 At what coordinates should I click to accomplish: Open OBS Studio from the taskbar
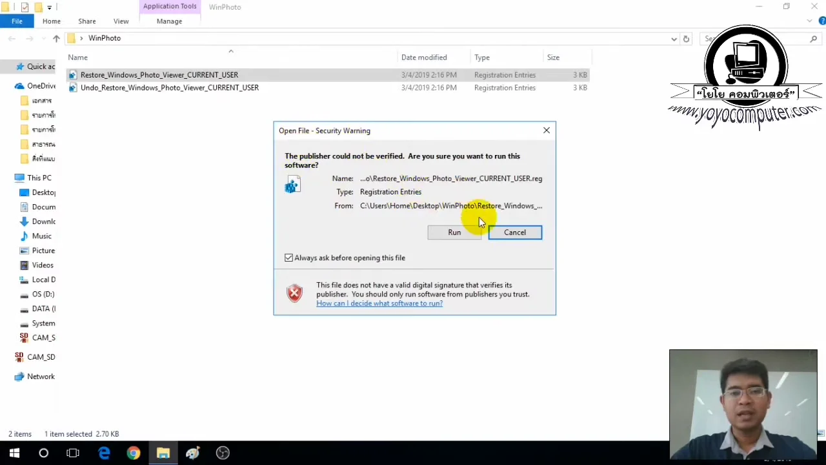click(222, 453)
